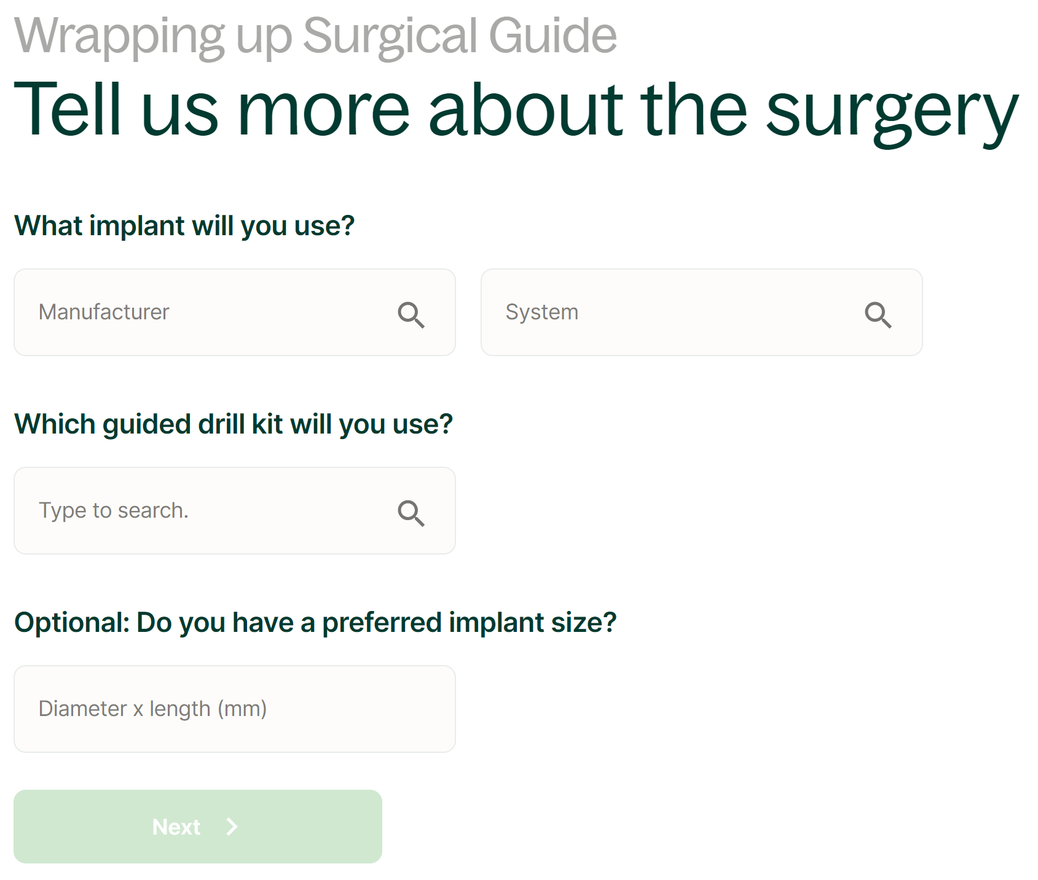Image resolution: width=1038 pixels, height=880 pixels.
Task: Click the "Which guided drill kit" question label
Action: click(234, 424)
